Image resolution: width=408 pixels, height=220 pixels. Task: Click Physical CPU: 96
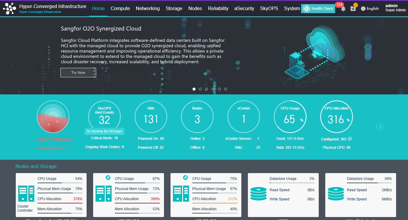(x=337, y=148)
